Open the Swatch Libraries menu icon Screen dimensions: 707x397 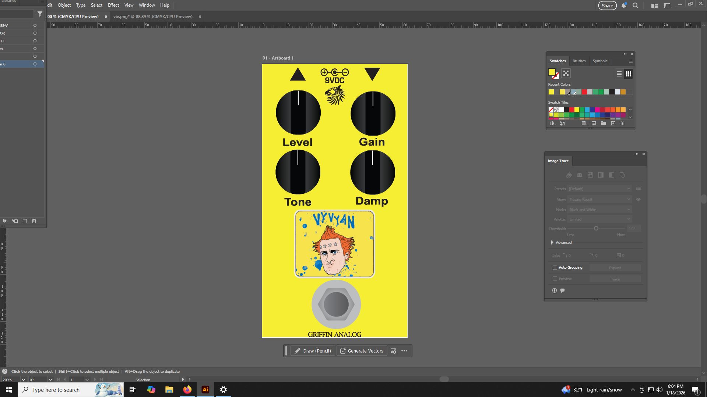pyautogui.click(x=552, y=124)
